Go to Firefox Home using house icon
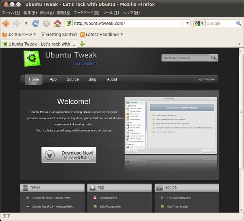Viewport: 244px width, 221px height. (57, 23)
